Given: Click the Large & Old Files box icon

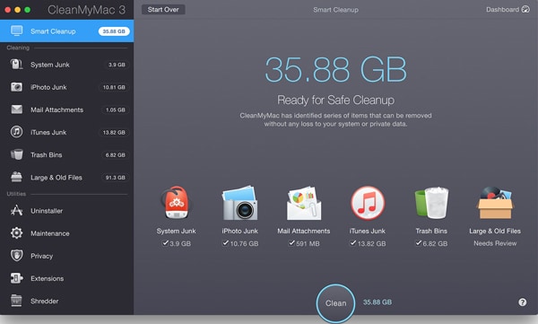Looking at the screenshot, I should tap(495, 203).
